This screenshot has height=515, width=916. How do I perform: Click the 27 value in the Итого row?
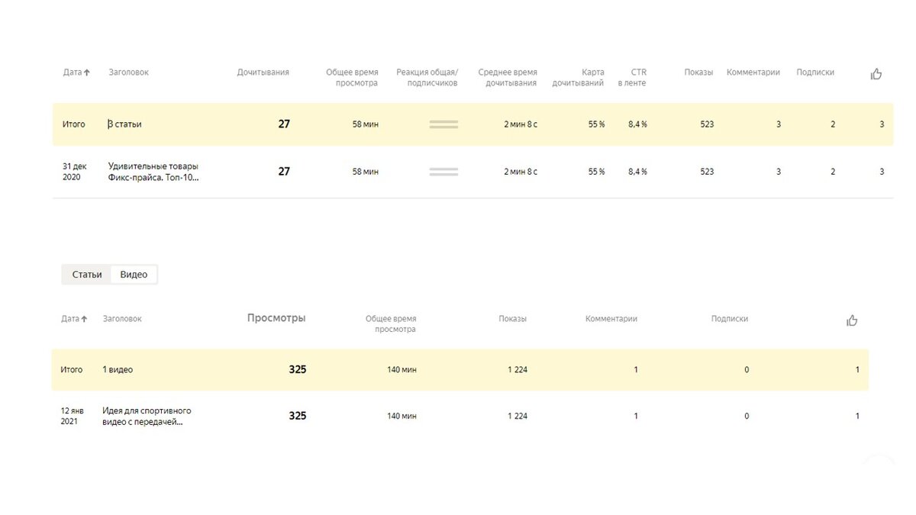tap(284, 124)
